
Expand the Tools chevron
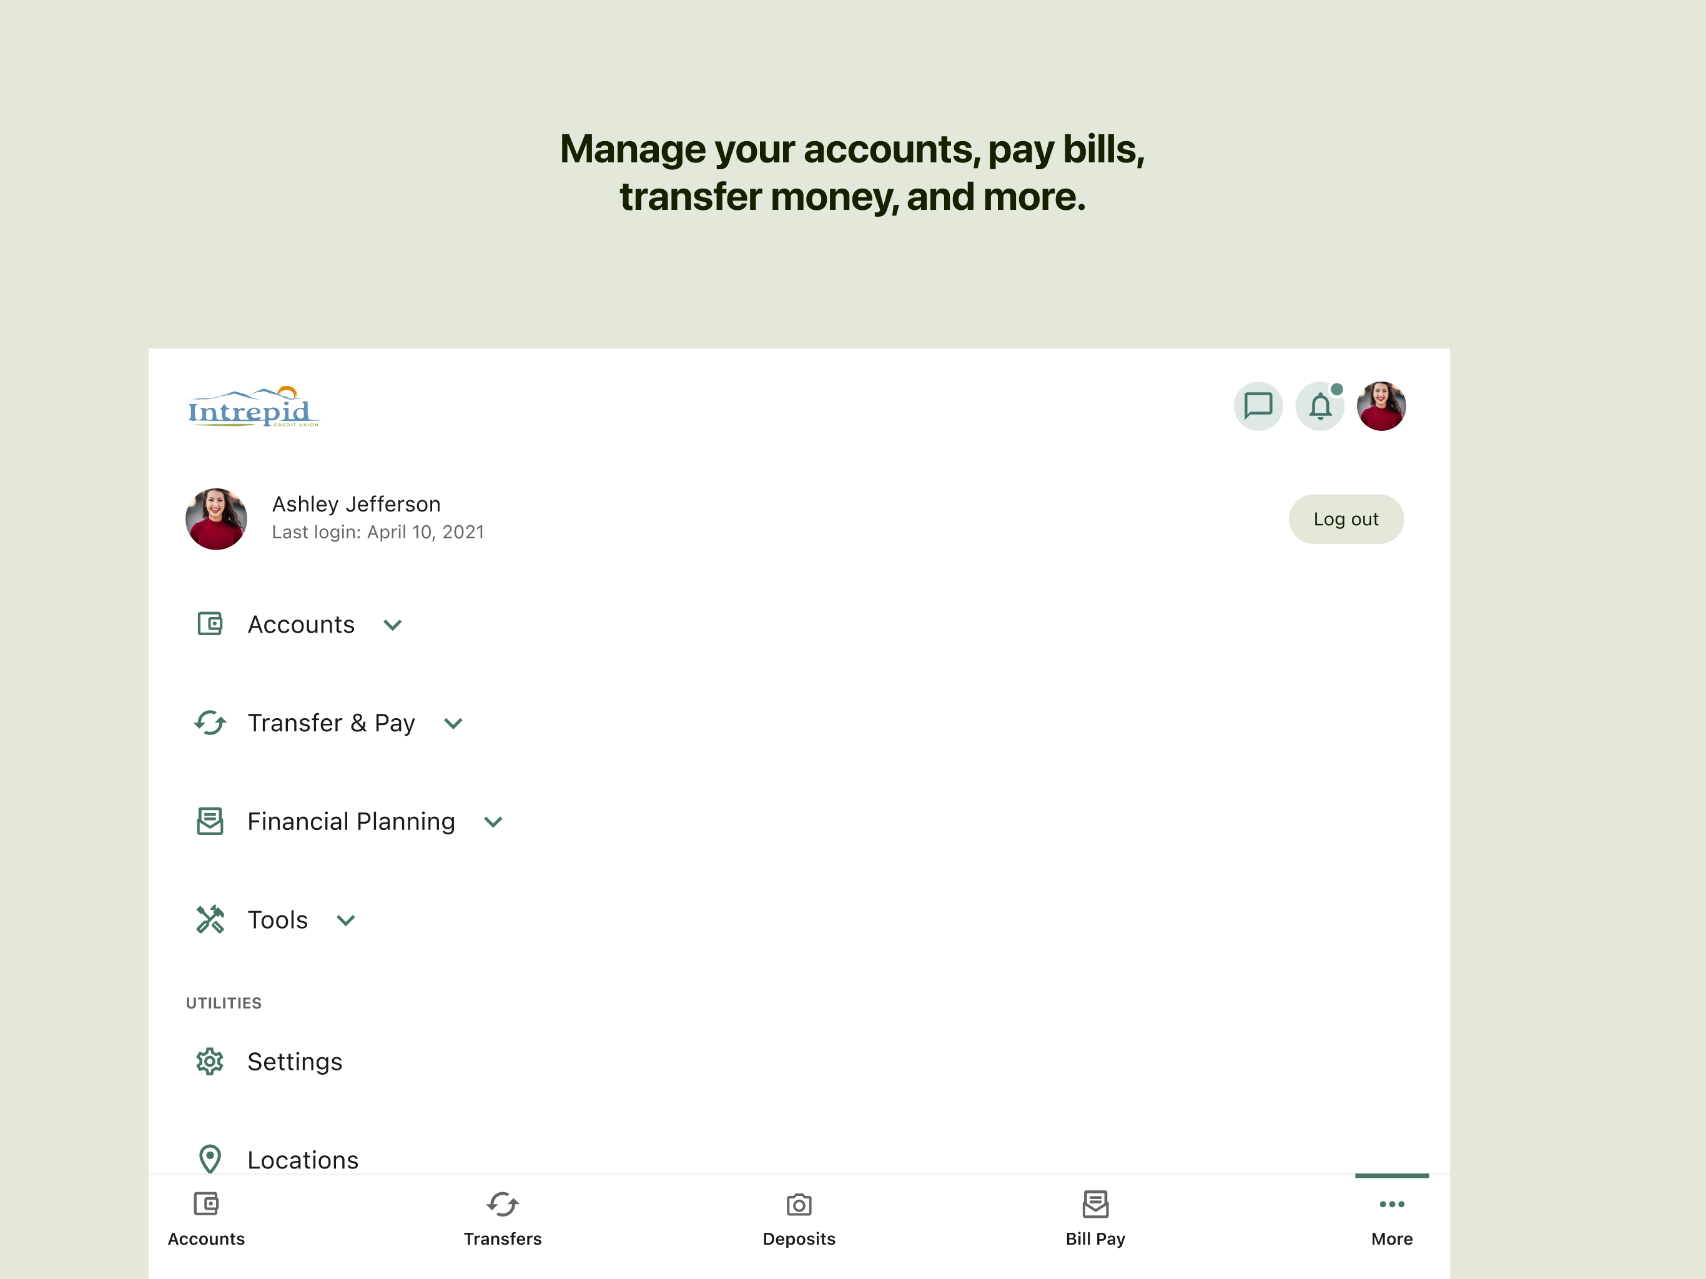[x=347, y=921]
